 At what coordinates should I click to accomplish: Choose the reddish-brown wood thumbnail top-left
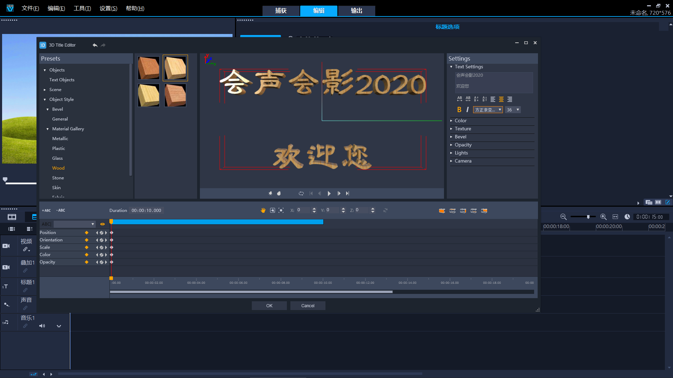[149, 68]
